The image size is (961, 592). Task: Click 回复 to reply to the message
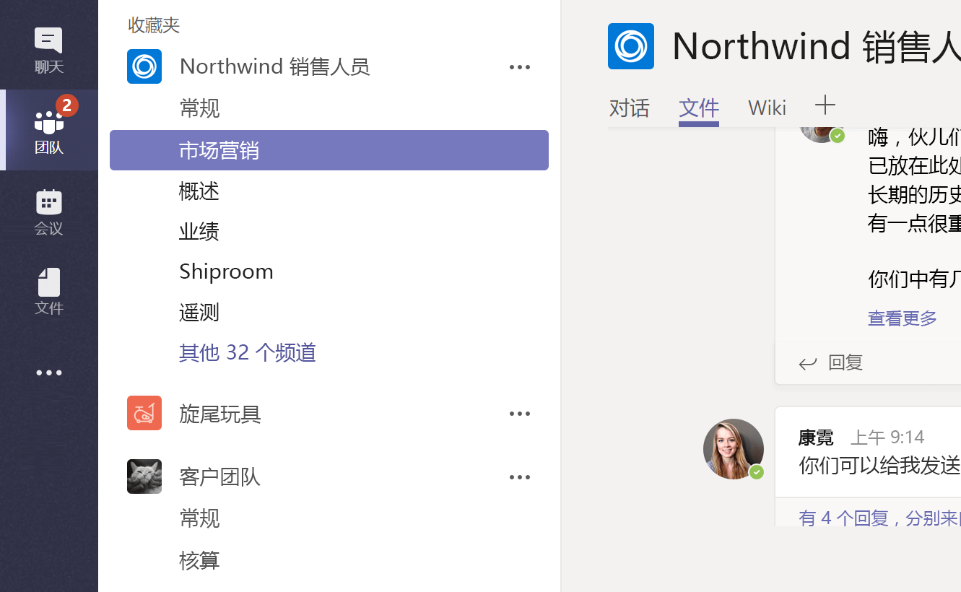point(845,363)
